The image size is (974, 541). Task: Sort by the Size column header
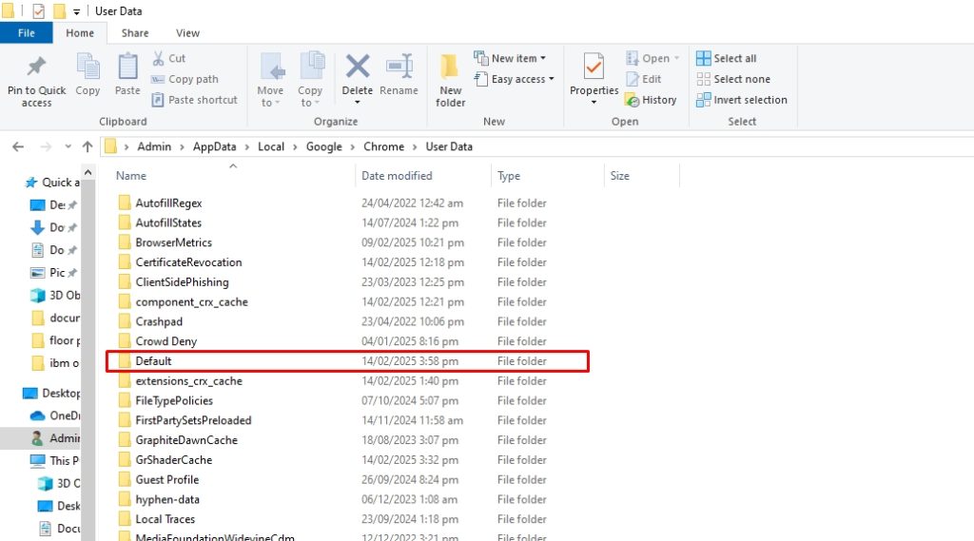[x=620, y=176]
